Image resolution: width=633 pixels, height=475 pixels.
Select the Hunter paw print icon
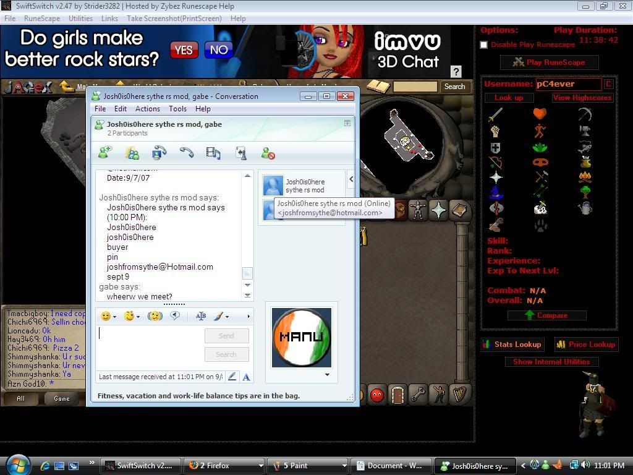coord(540,225)
